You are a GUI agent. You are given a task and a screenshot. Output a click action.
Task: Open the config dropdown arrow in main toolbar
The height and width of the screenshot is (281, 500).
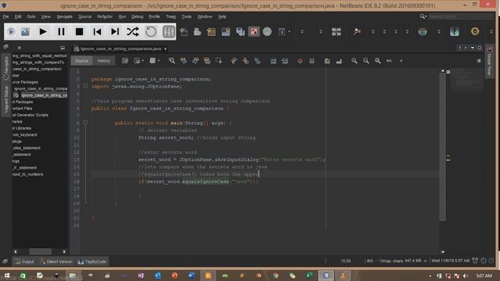[289, 31]
